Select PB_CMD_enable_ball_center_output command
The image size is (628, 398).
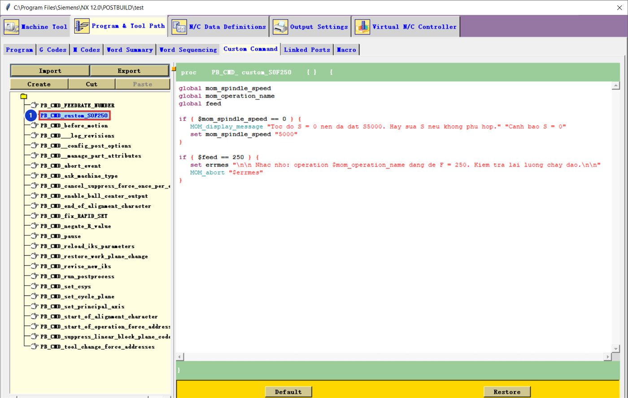tap(94, 196)
